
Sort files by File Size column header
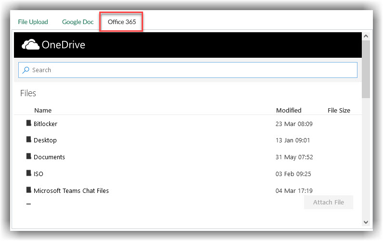pyautogui.click(x=339, y=111)
